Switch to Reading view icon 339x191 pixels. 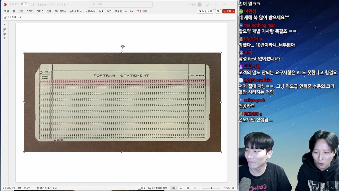pyautogui.click(x=188, y=188)
